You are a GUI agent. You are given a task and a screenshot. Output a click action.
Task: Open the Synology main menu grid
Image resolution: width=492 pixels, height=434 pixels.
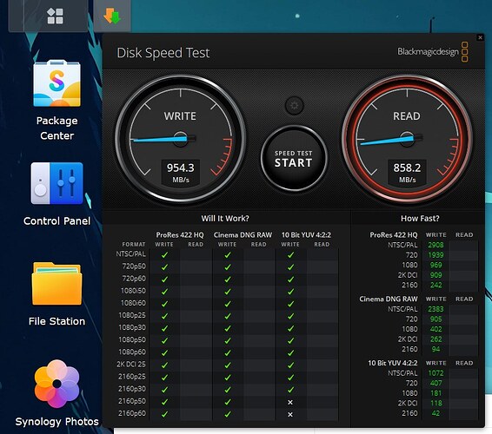[55, 16]
